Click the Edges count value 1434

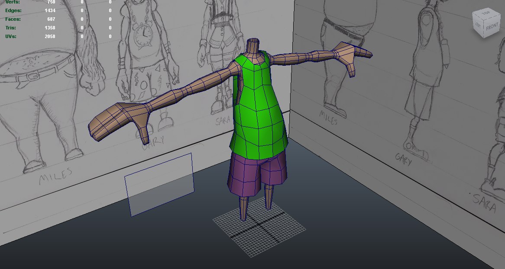(50, 10)
